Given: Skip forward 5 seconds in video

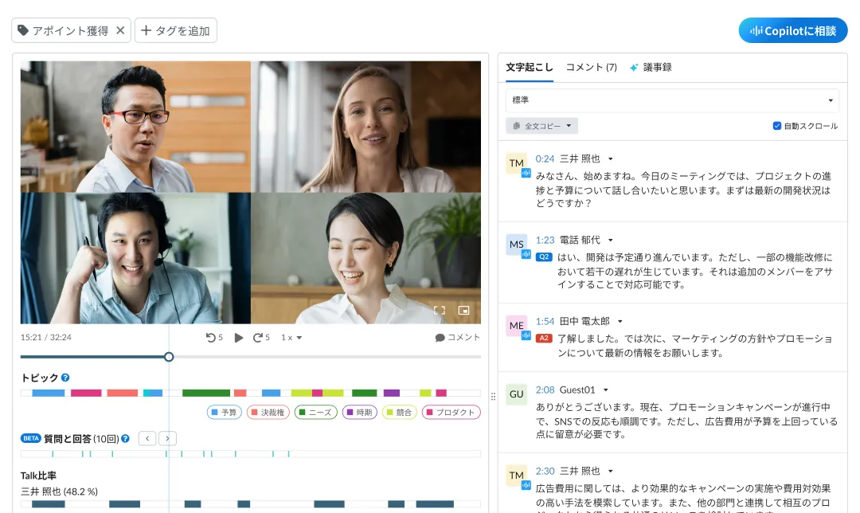Looking at the screenshot, I should pos(261,338).
